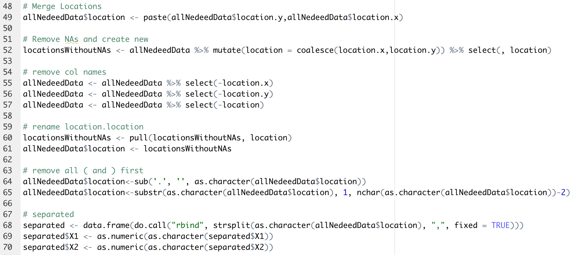Click line number 57 in the gutter
This screenshot has width=578, height=255.
click(7, 105)
